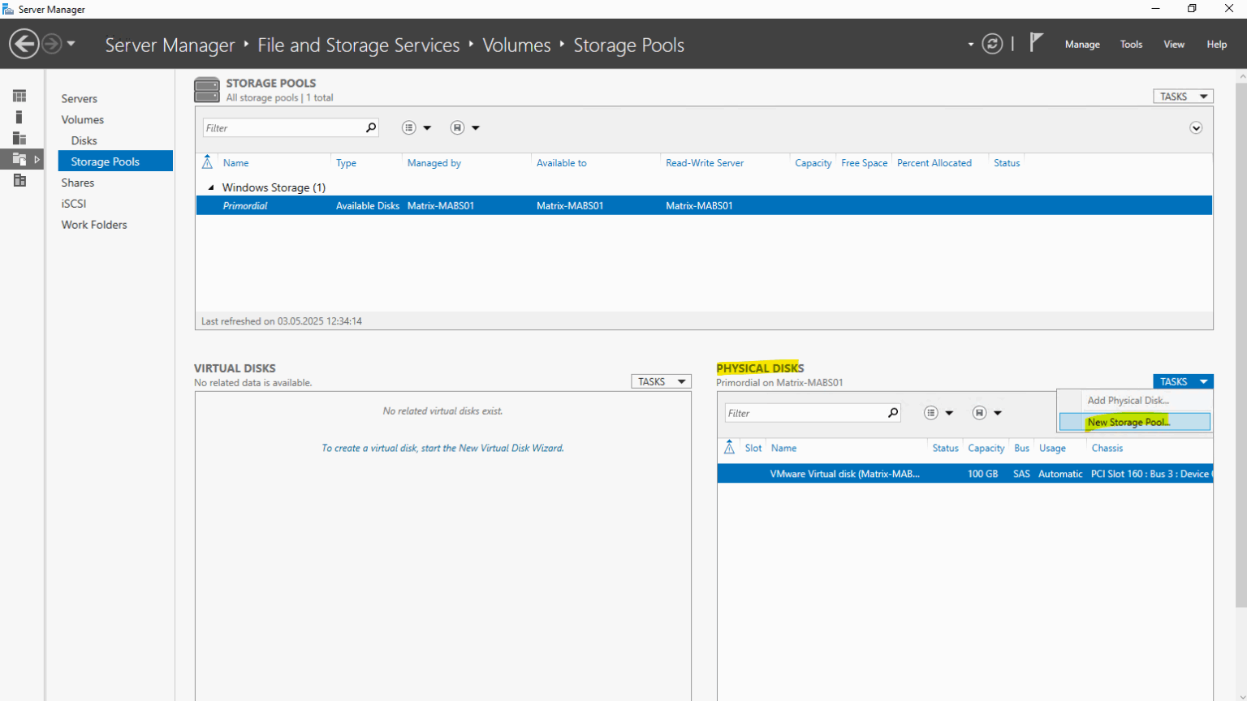Click the Storage Pools Filter text field
Screen dimensions: 1247x701
click(283, 128)
